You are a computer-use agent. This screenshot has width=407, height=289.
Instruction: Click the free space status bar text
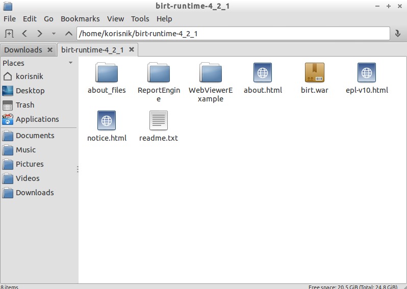point(353,287)
